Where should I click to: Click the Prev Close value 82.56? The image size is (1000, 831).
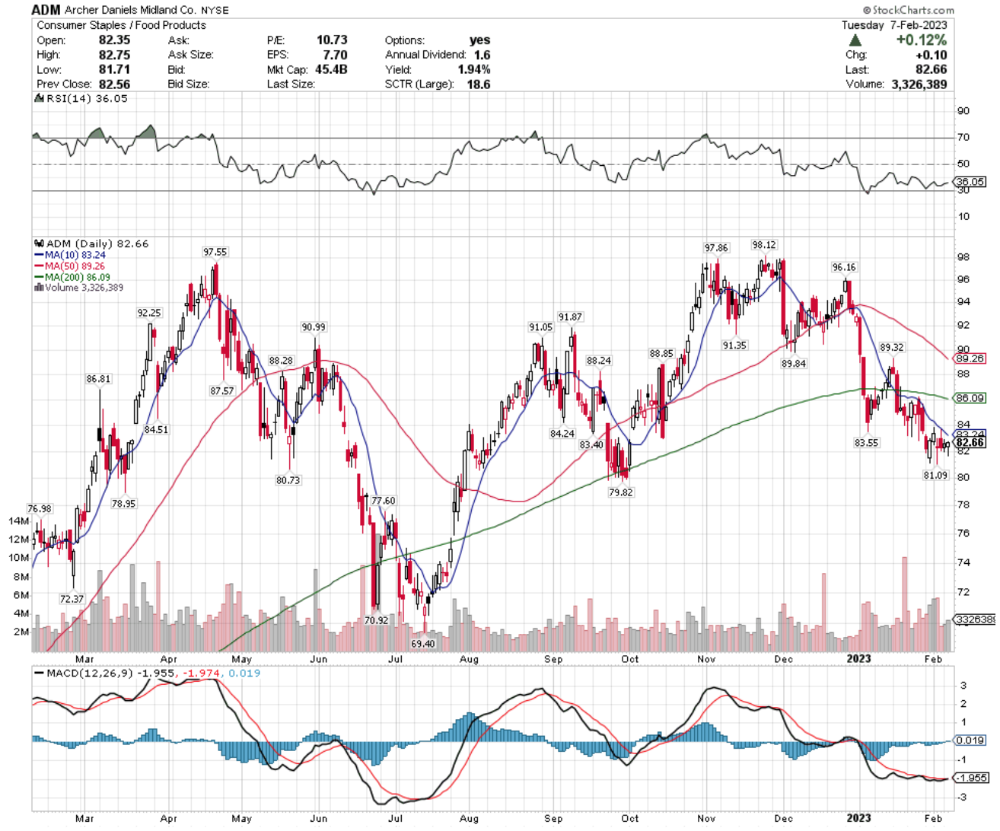(x=114, y=84)
